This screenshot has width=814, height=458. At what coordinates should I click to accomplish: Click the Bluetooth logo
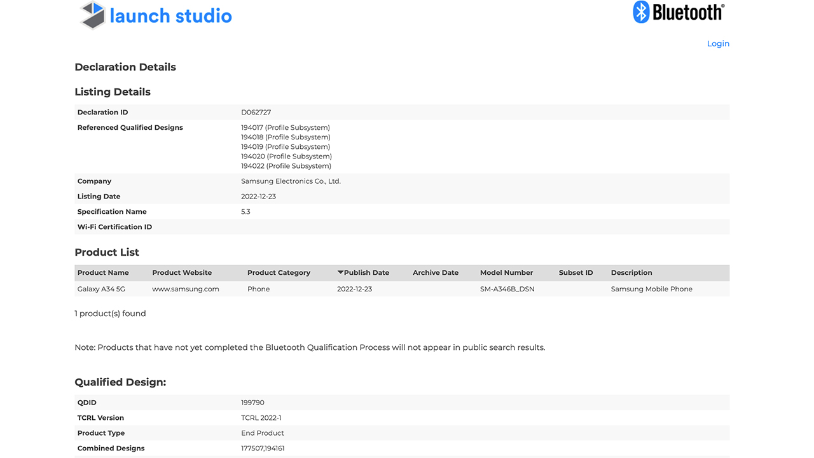click(678, 12)
